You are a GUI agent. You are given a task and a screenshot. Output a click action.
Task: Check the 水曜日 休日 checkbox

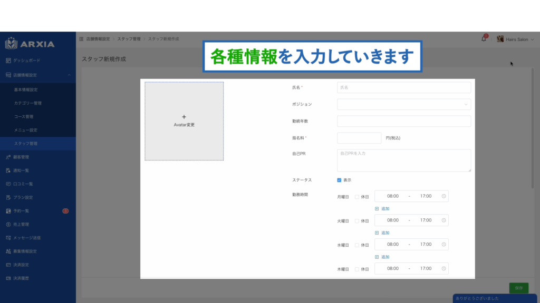357,245
